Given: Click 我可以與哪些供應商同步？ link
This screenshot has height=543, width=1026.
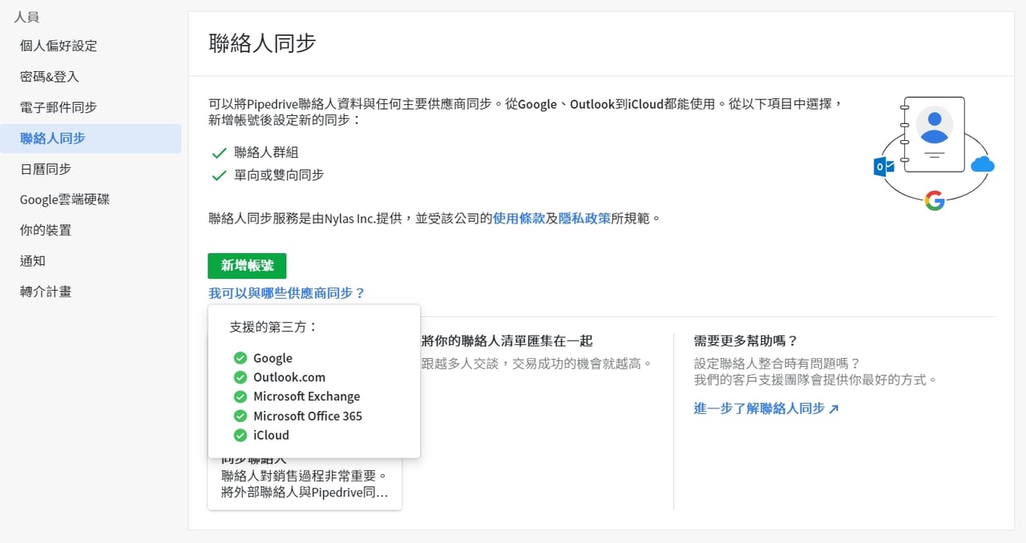Looking at the screenshot, I should pyautogui.click(x=287, y=293).
